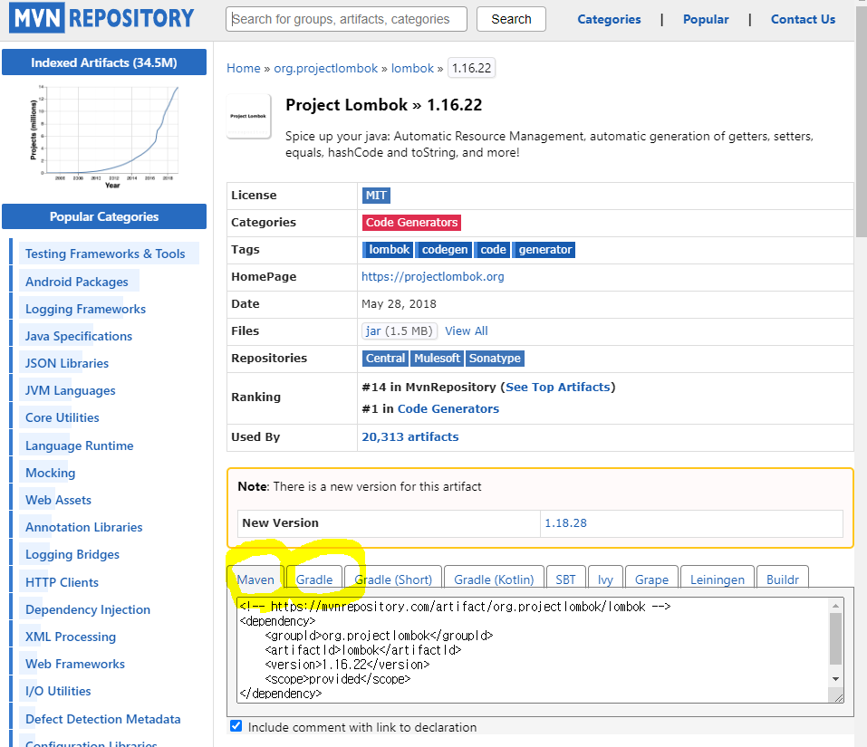Viewport: 867px width, 747px height.
Task: Click the snippet box scroll down arrow
Action: pyautogui.click(x=835, y=679)
